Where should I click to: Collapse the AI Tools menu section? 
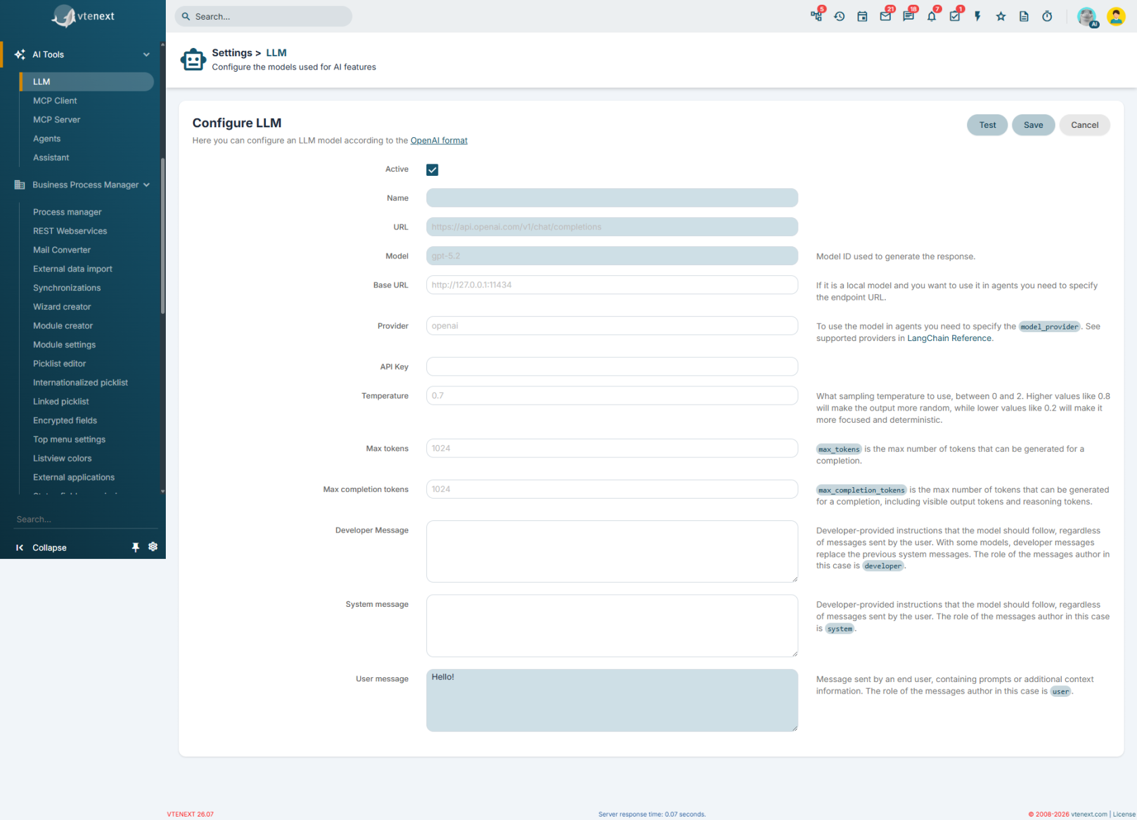(146, 55)
